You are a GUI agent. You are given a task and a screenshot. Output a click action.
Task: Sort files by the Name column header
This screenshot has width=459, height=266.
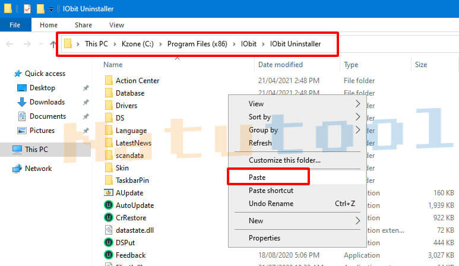coord(113,65)
